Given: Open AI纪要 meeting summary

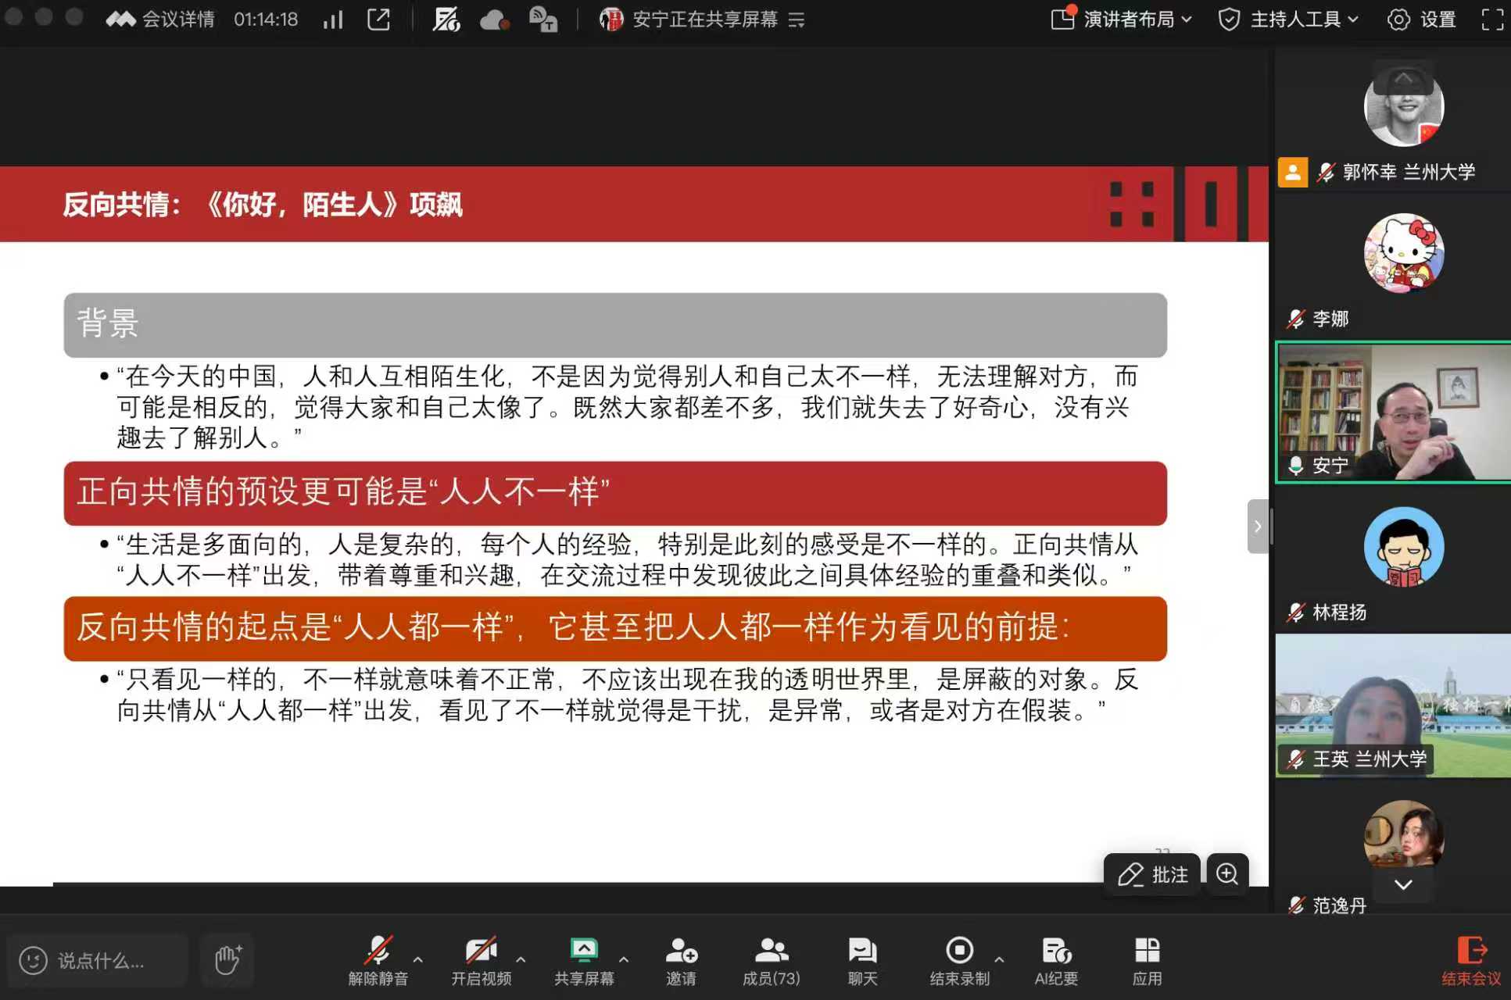Looking at the screenshot, I should pyautogui.click(x=1056, y=961).
